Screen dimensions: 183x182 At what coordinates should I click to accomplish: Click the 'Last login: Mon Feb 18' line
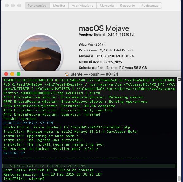pyautogui.click(x=49, y=170)
